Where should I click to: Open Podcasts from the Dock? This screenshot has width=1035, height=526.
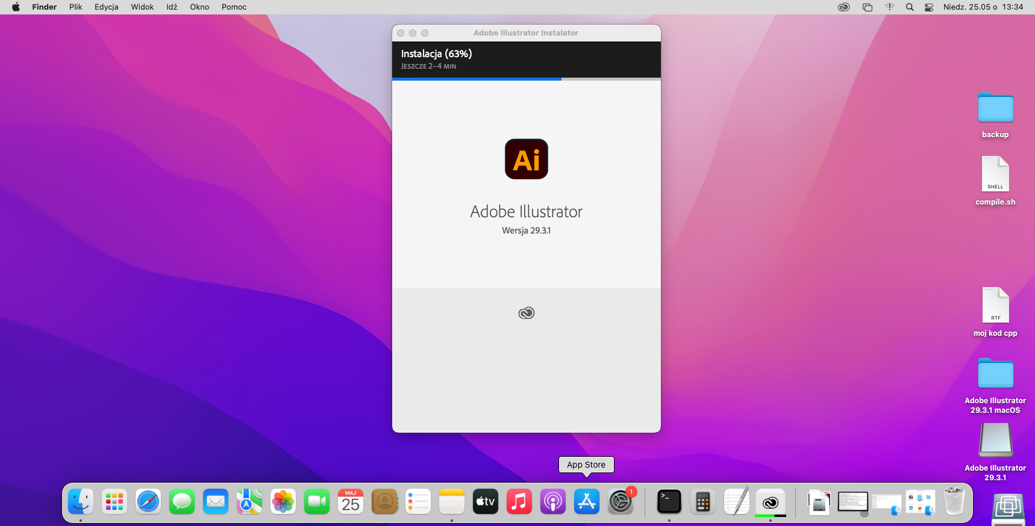click(553, 501)
